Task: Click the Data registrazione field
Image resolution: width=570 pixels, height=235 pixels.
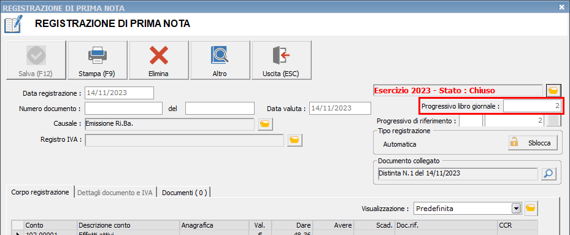Action: pos(119,93)
